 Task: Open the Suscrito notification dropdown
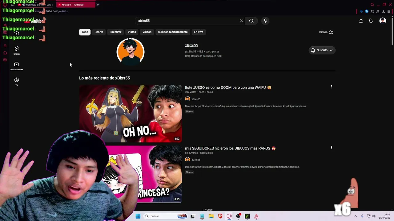click(x=322, y=50)
